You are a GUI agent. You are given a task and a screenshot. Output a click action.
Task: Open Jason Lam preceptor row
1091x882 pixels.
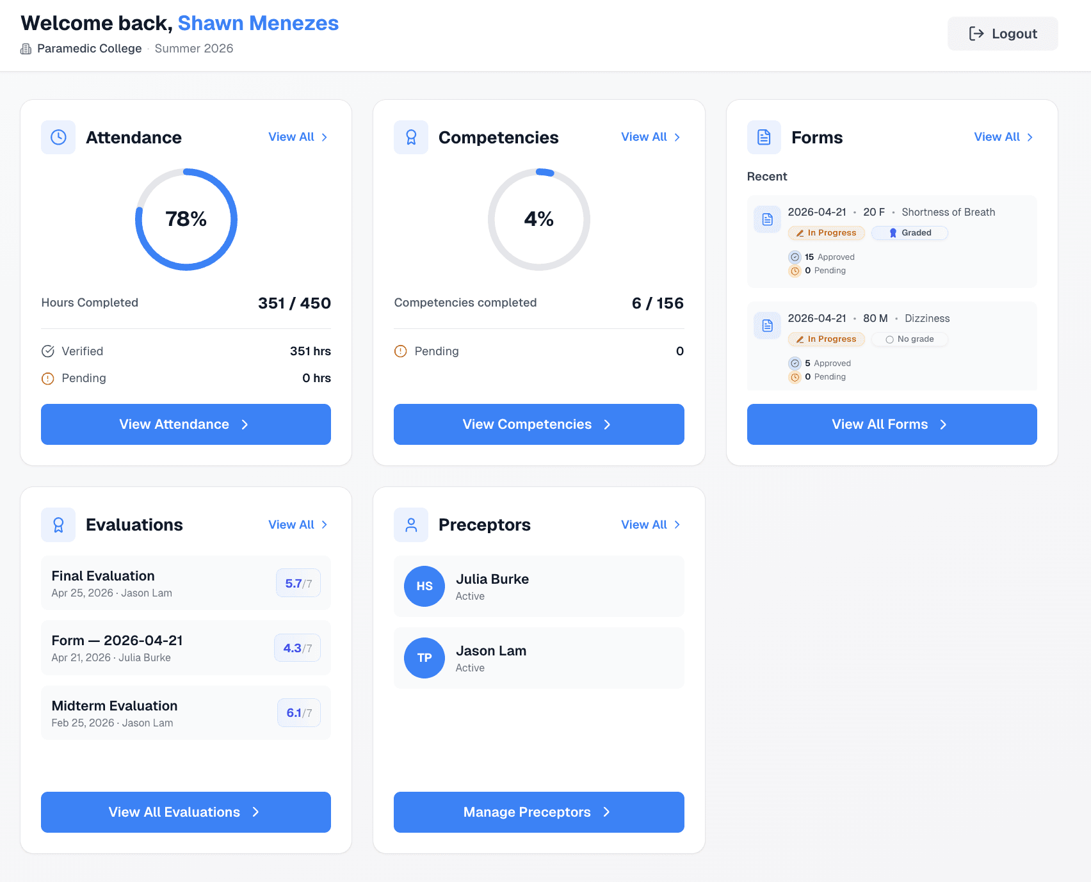[539, 658]
